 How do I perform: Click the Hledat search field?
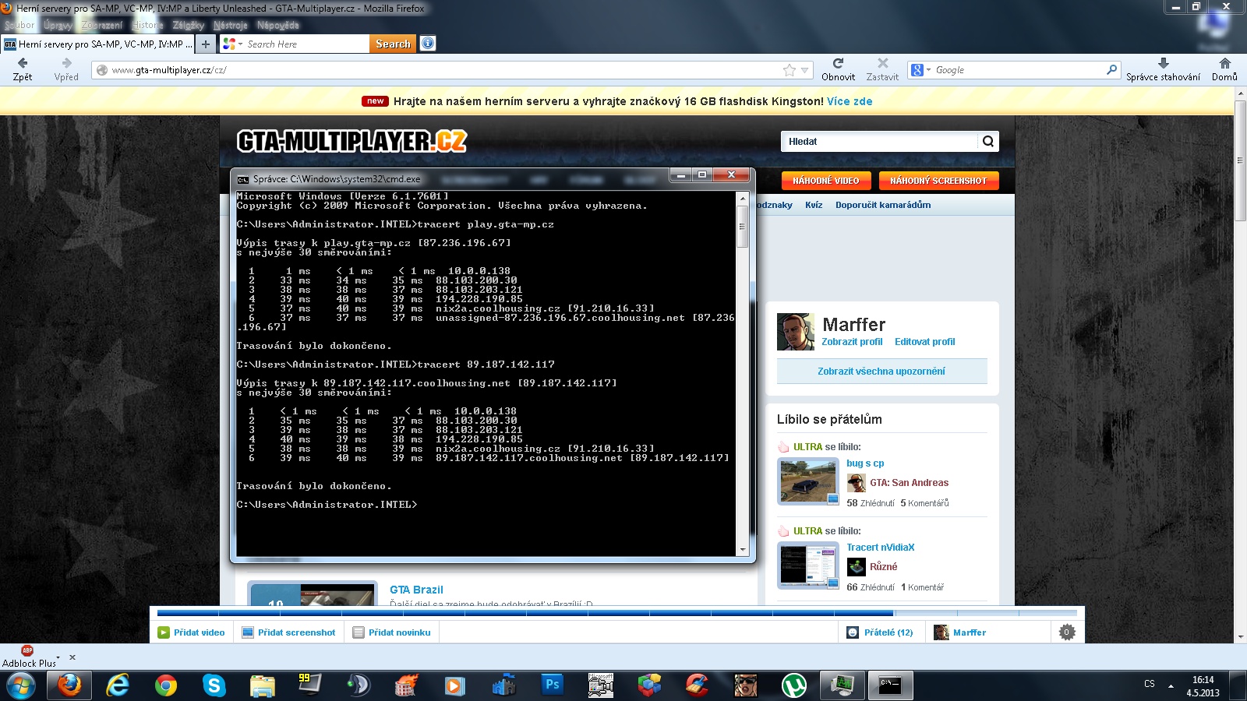click(x=879, y=141)
